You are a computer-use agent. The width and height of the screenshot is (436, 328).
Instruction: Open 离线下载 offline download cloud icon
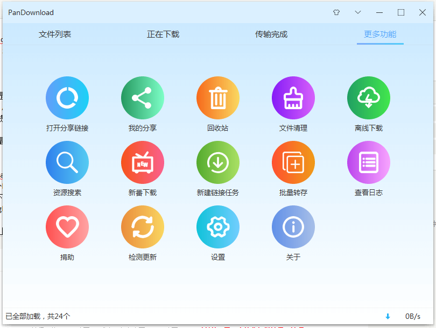coord(369,98)
